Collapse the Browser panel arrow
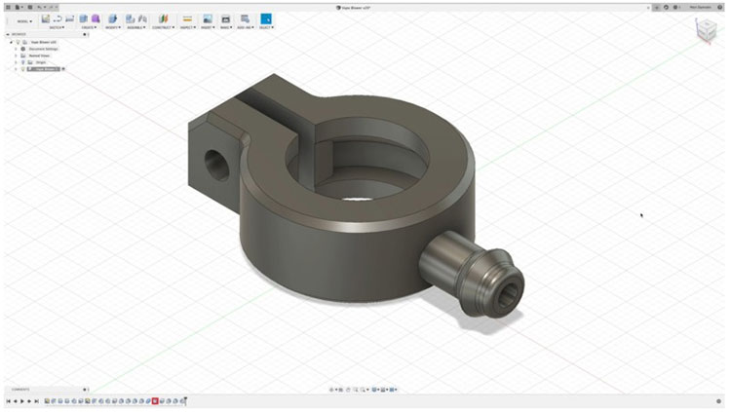731x412 pixels. pyautogui.click(x=8, y=34)
